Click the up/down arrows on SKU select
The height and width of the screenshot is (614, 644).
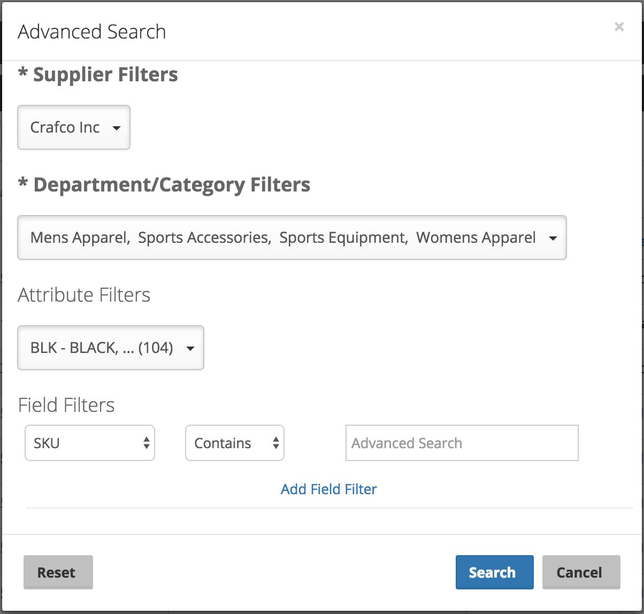(146, 443)
